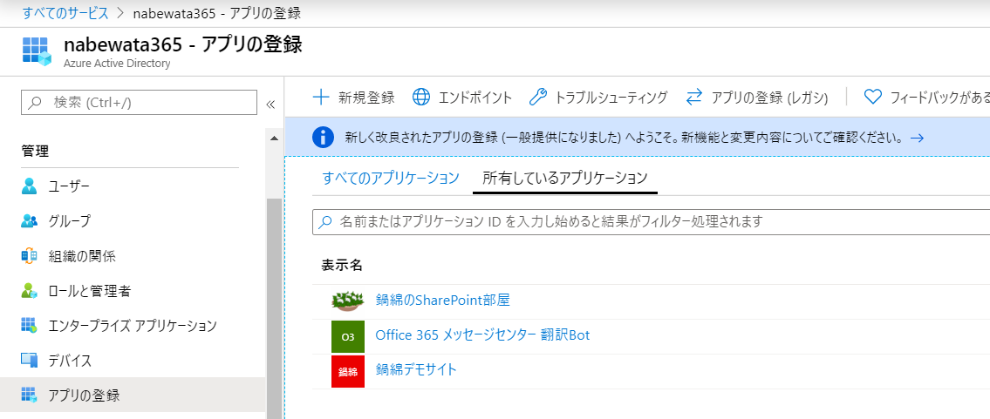990x419 pixels.
Task: Collapse the sidebar with the double chevron
Action: tap(271, 104)
